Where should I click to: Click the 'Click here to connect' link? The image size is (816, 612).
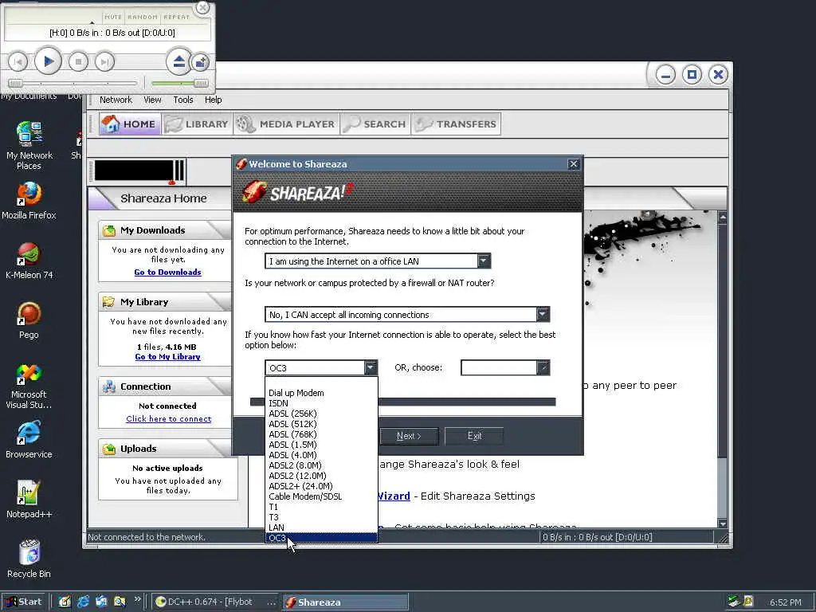(169, 419)
